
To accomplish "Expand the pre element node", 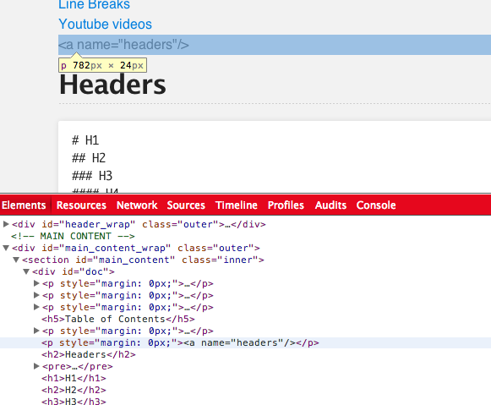I will pos(36,366).
